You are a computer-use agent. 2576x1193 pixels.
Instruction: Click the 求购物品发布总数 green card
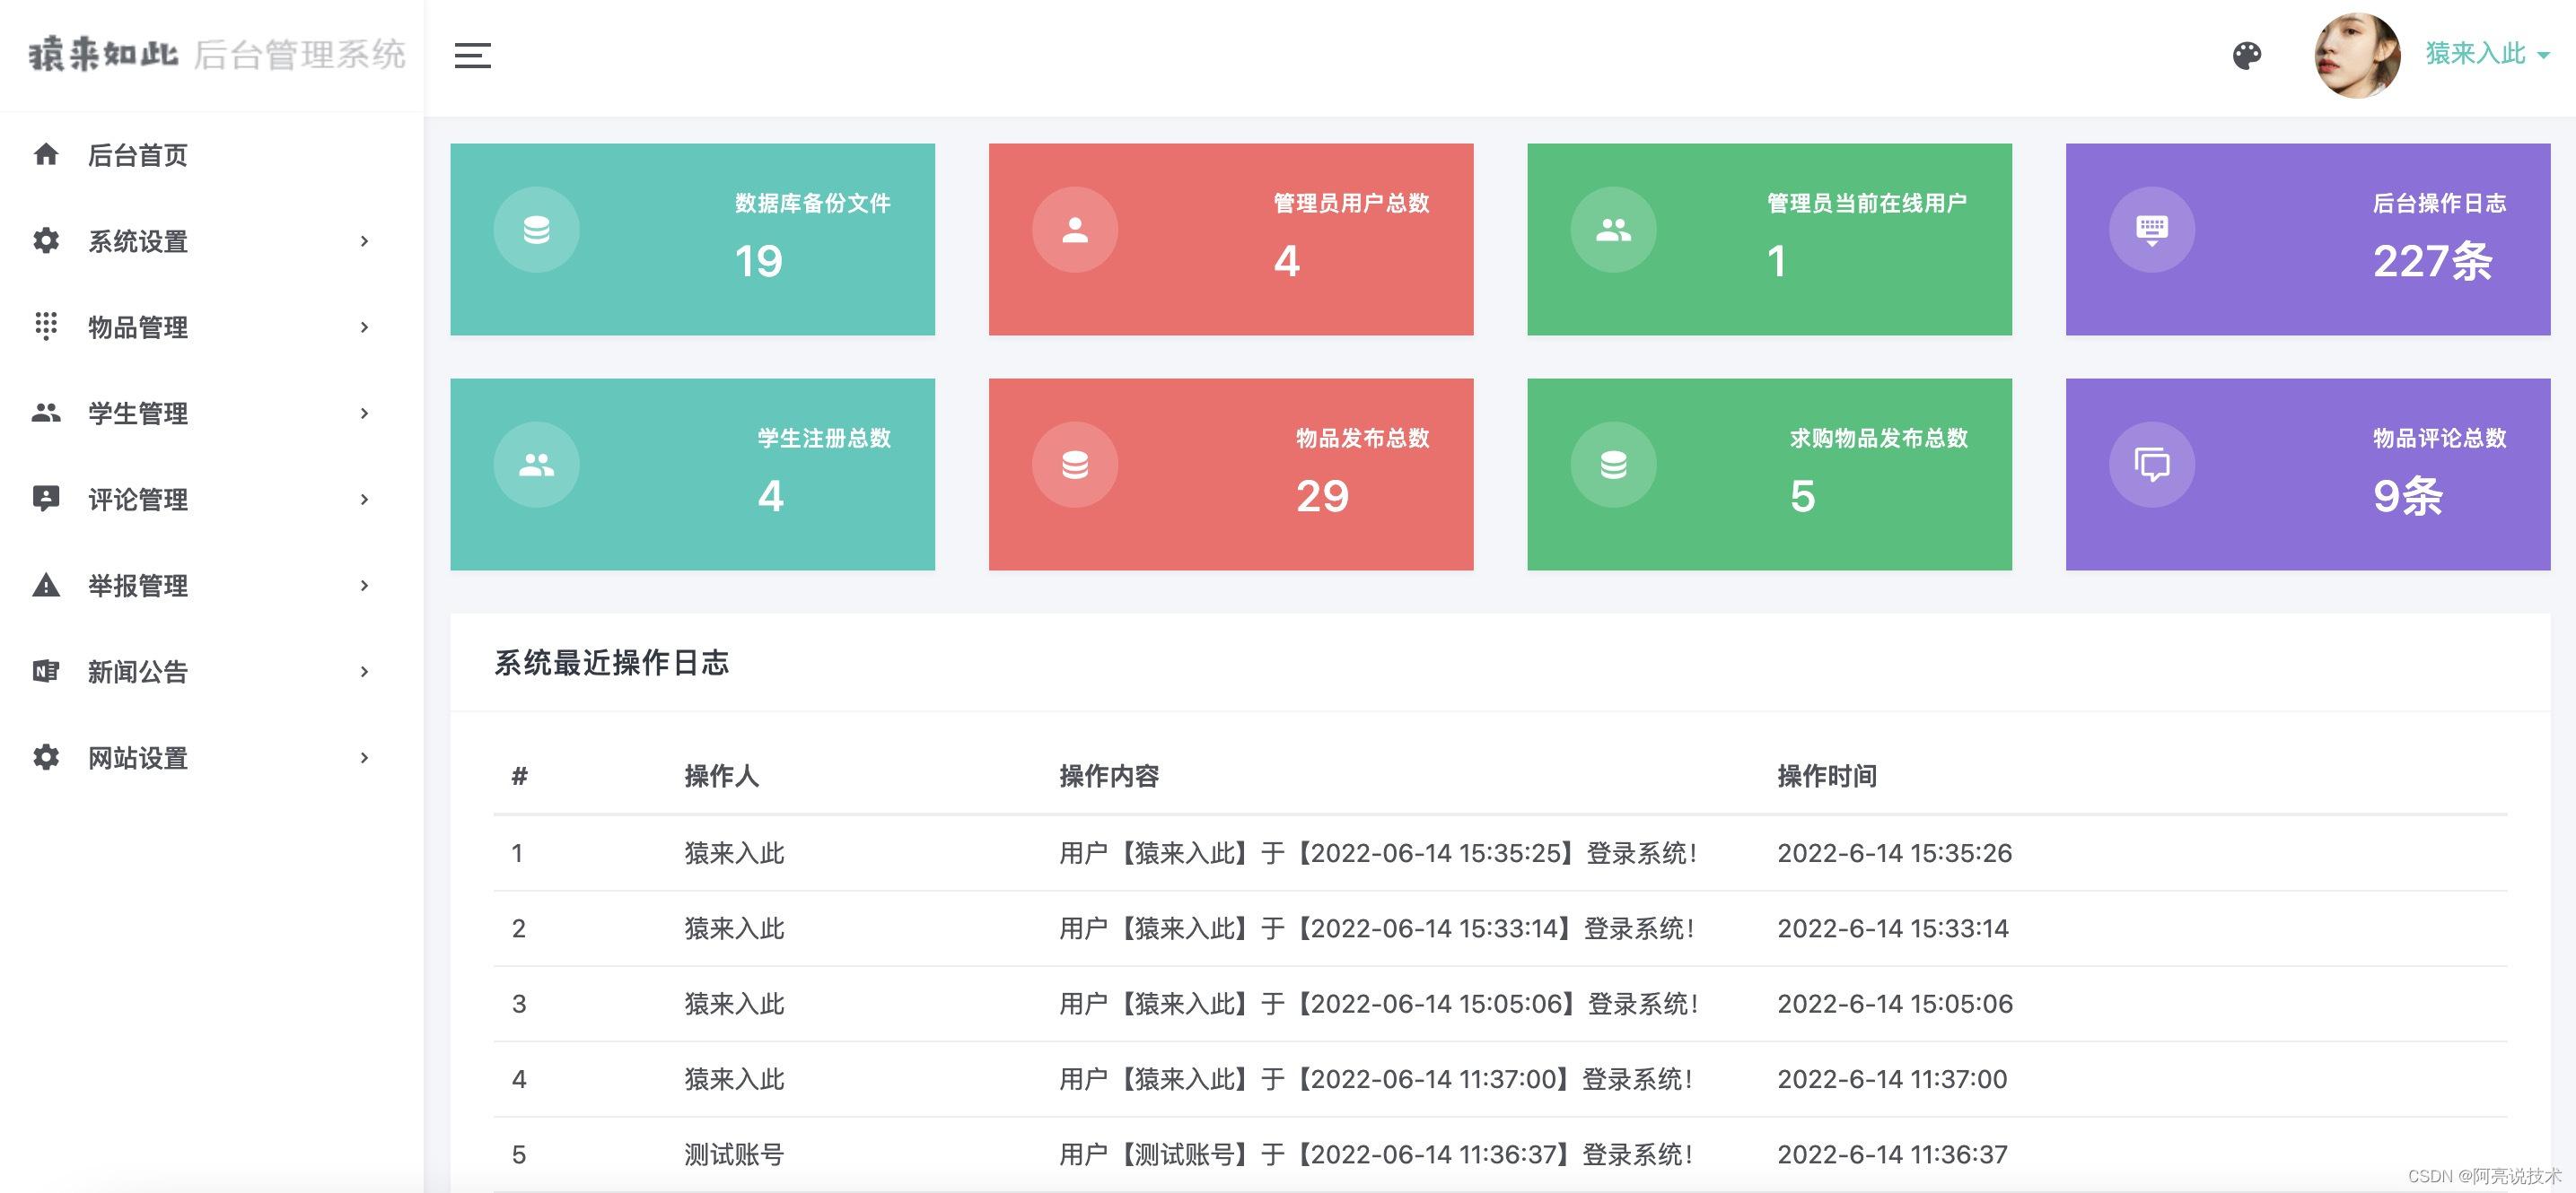[1769, 474]
